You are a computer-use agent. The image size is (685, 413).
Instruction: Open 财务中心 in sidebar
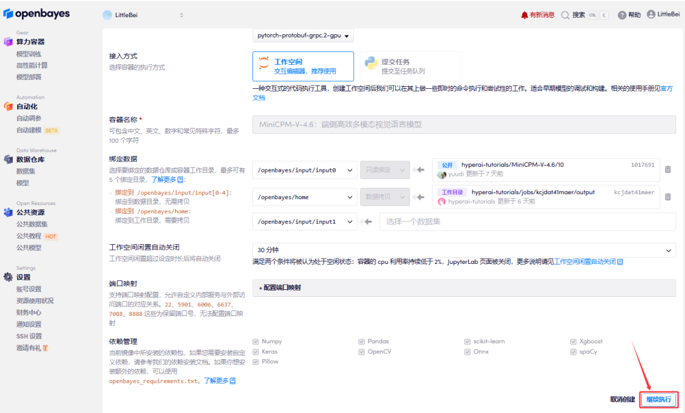tap(29, 313)
